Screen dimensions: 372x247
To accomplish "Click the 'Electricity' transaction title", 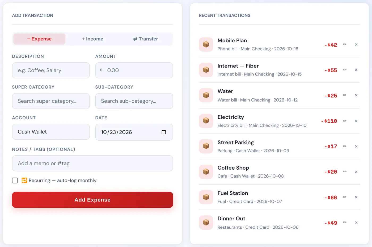I will point(231,117).
